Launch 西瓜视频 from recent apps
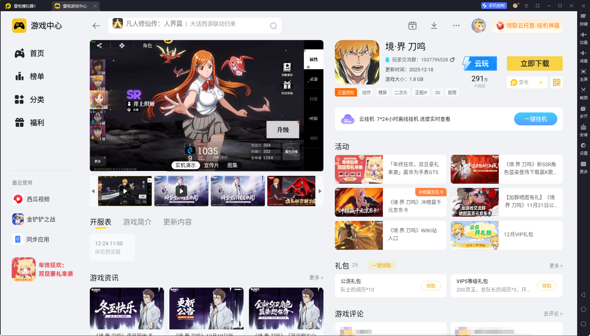The height and width of the screenshot is (336, 590). pos(31,199)
